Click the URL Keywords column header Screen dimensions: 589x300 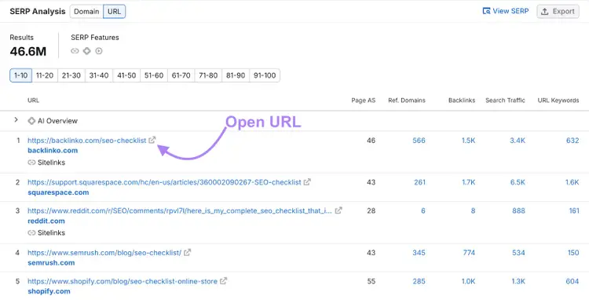click(558, 101)
